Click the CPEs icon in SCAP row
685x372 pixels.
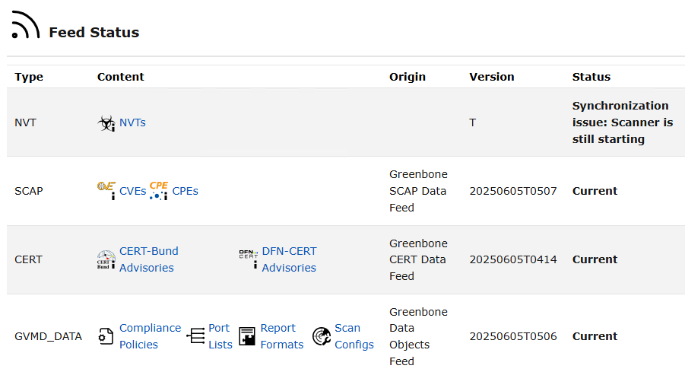pyautogui.click(x=159, y=190)
